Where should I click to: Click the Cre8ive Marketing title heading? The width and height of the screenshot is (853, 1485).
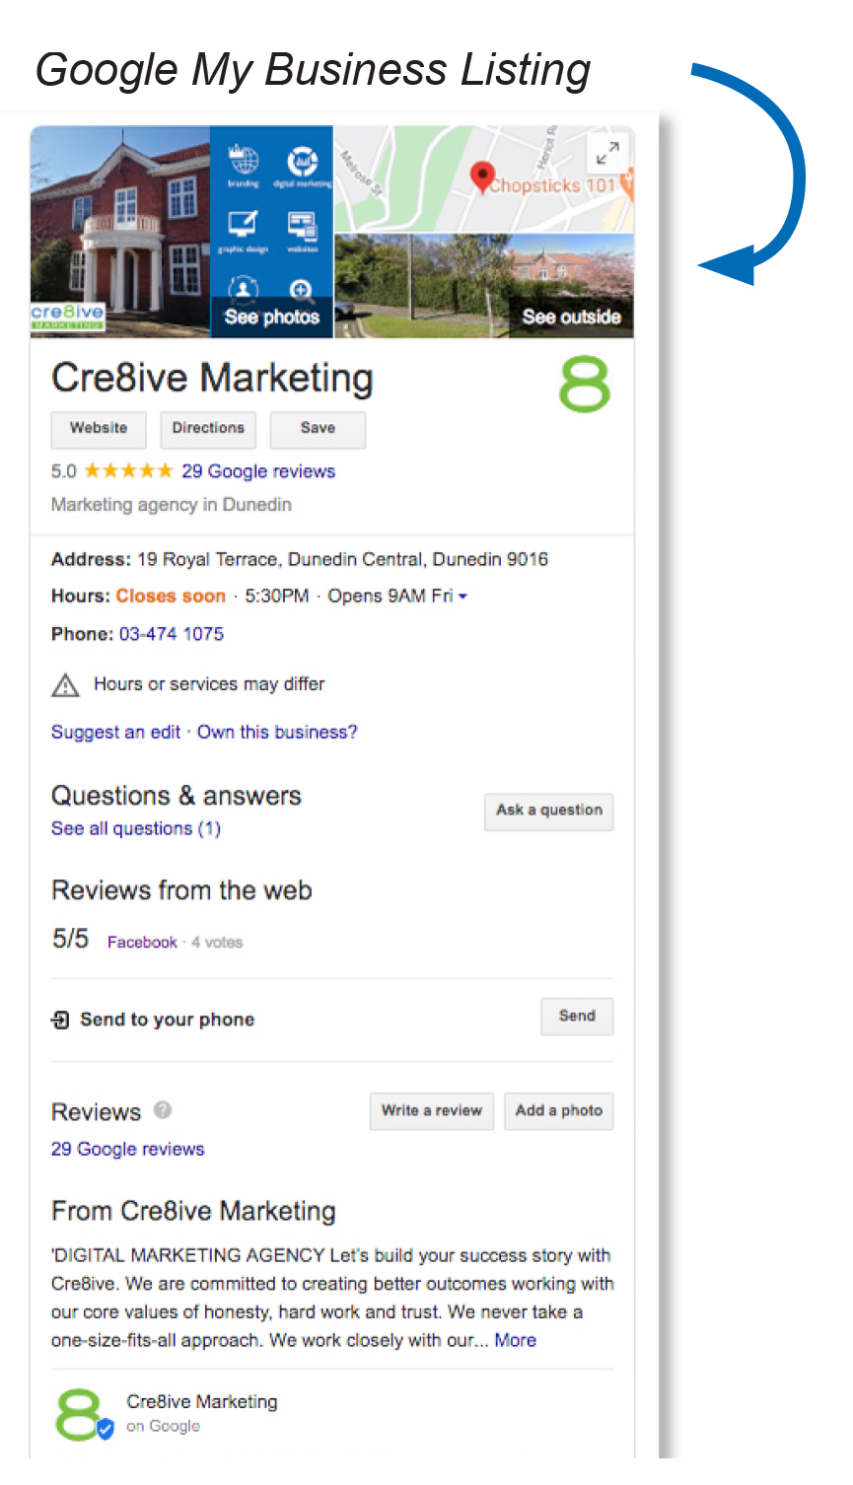tap(212, 379)
